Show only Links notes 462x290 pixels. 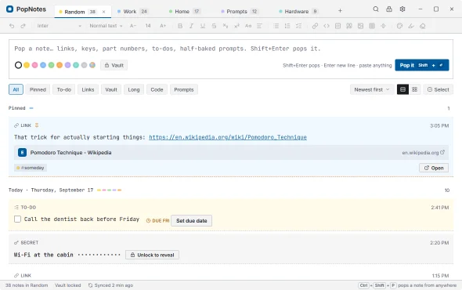[x=88, y=89]
